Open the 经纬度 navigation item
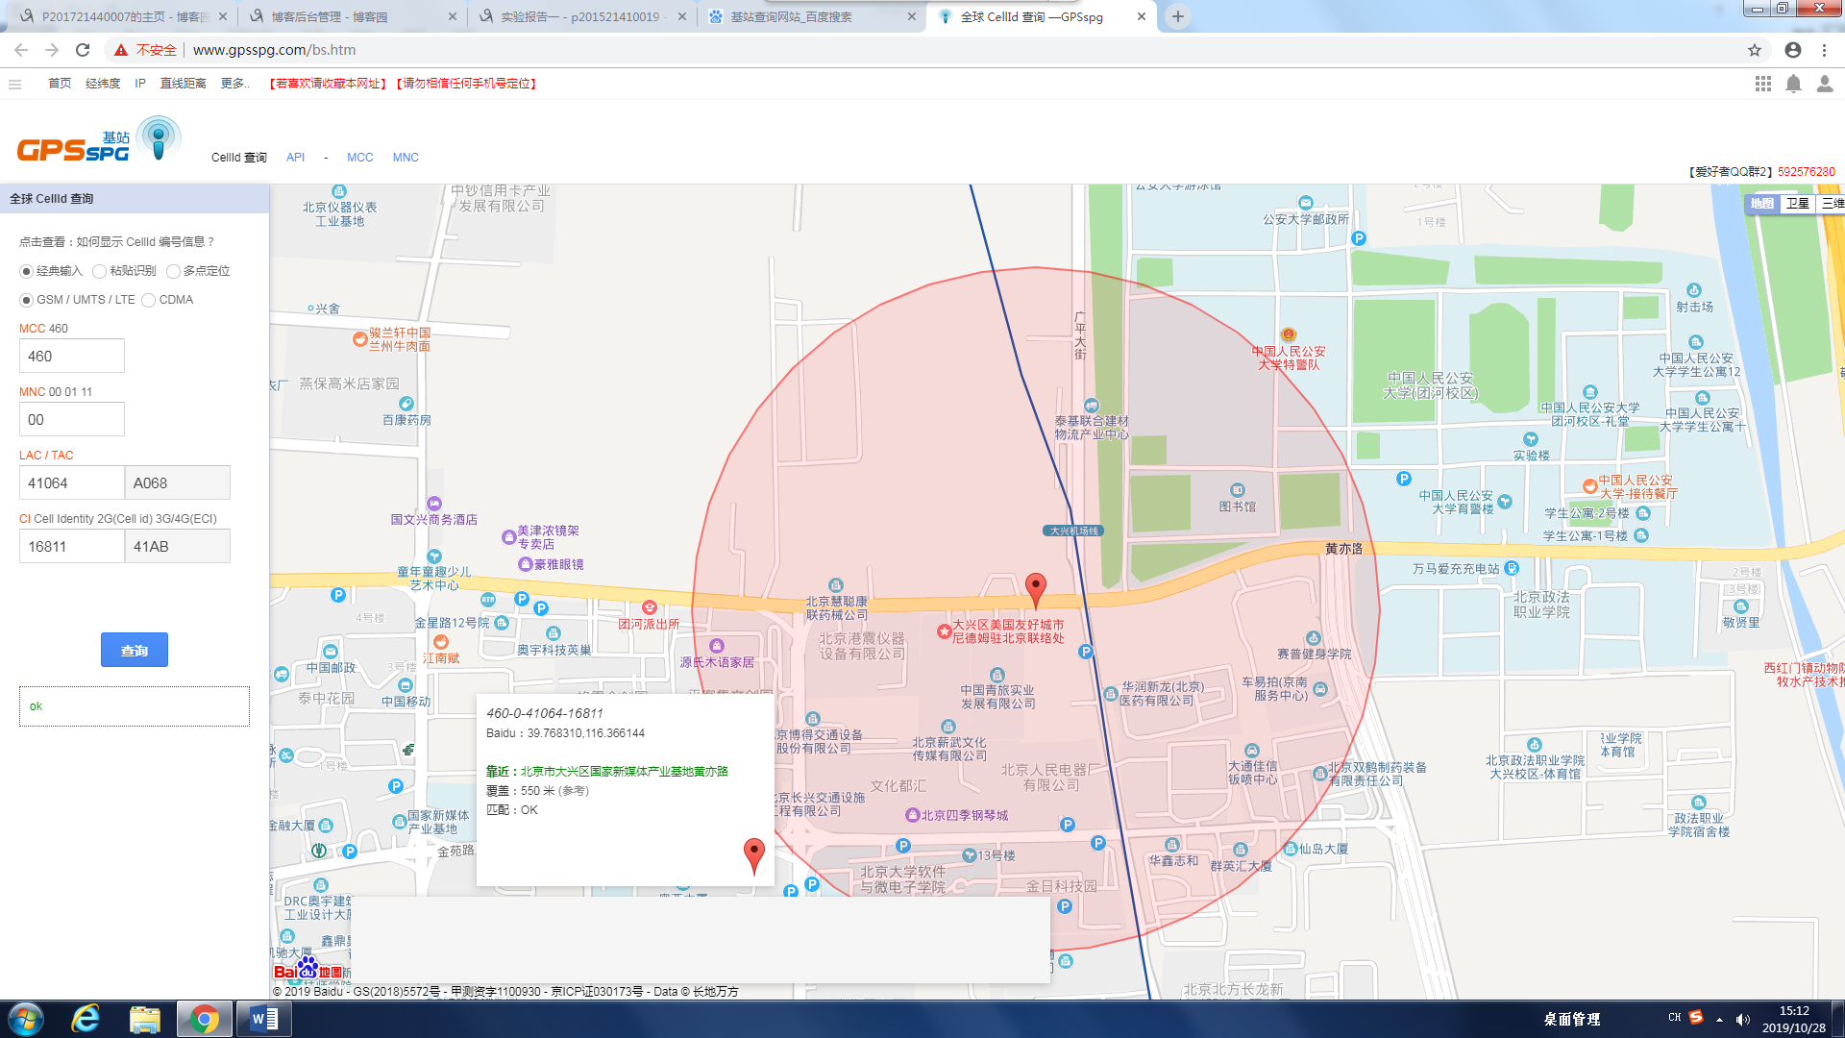Viewport: 1845px width, 1038px height. click(103, 84)
